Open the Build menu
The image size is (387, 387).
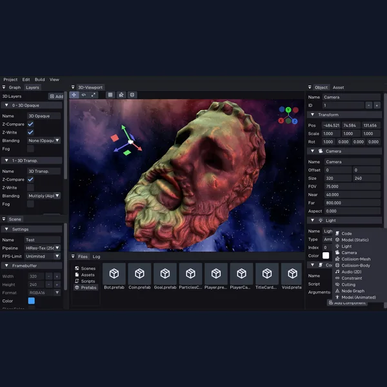tap(40, 79)
